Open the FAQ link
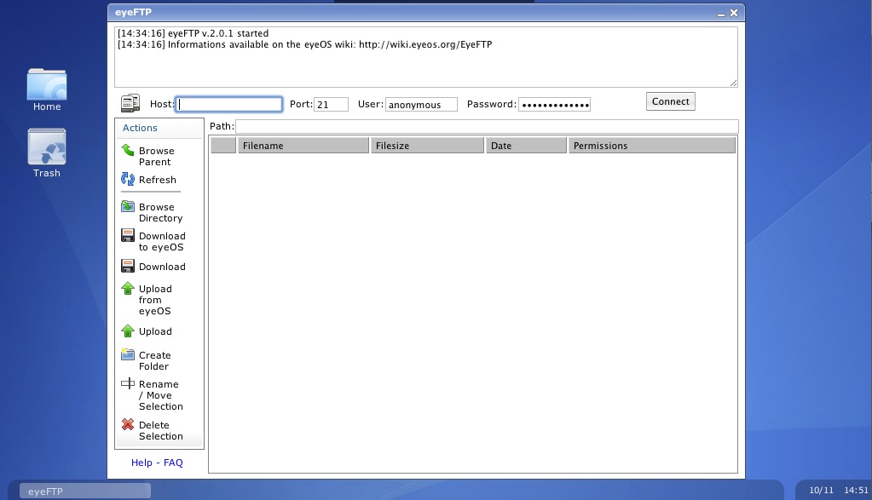 [173, 463]
